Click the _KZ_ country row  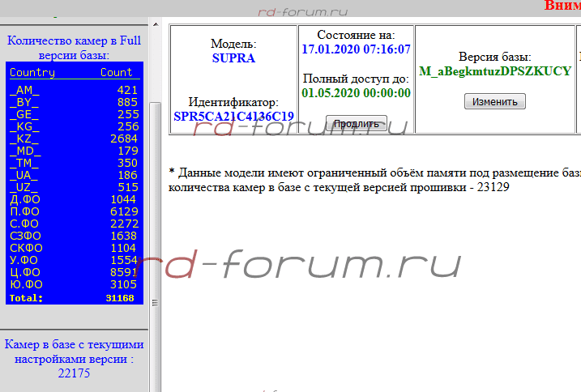[x=74, y=138]
